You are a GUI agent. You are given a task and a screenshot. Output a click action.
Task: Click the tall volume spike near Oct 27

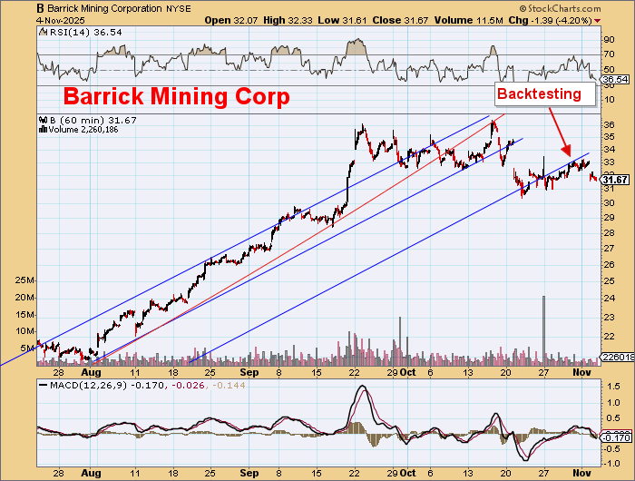[x=544, y=330]
